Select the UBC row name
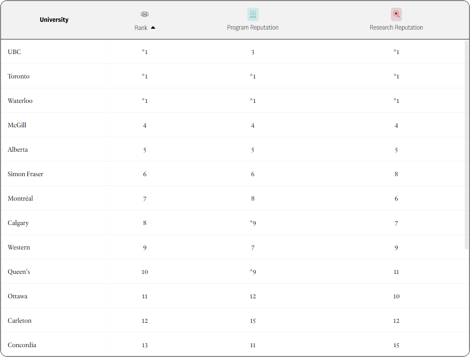 15,51
